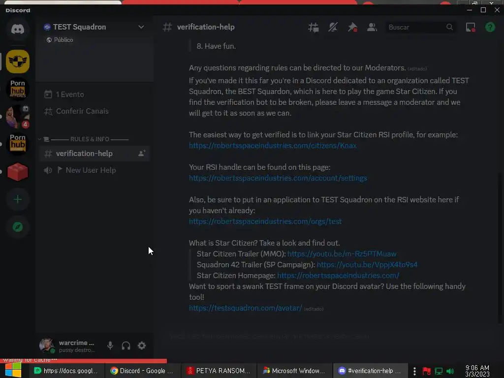Click the network tray icon
This screenshot has height=378, width=504.
click(x=439, y=371)
